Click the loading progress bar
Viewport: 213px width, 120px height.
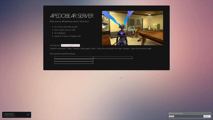pos(186,116)
